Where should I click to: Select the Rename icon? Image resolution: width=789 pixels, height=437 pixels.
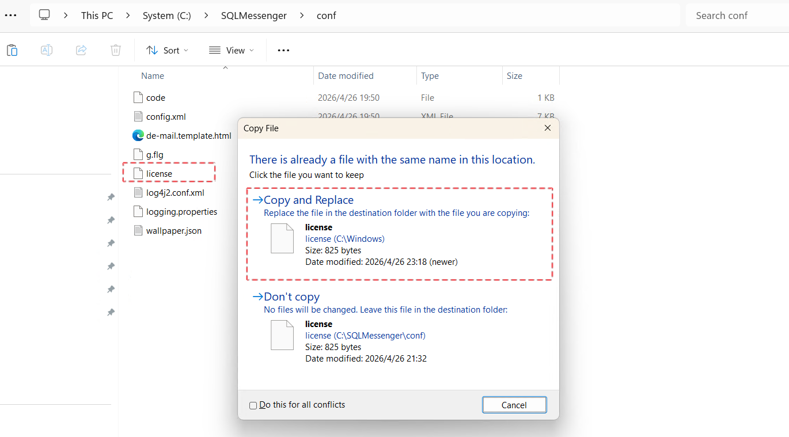[46, 50]
